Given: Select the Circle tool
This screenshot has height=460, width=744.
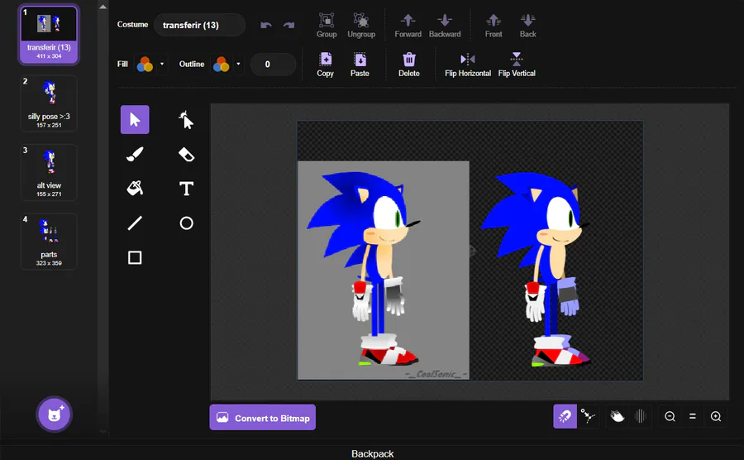Looking at the screenshot, I should click(186, 223).
